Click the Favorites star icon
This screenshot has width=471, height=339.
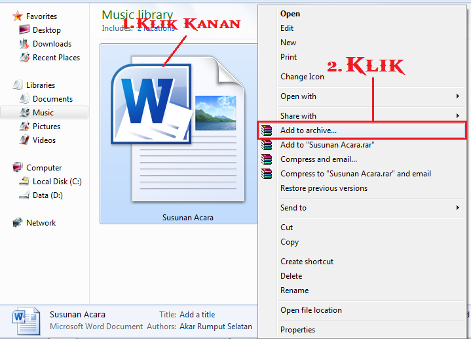click(x=18, y=16)
